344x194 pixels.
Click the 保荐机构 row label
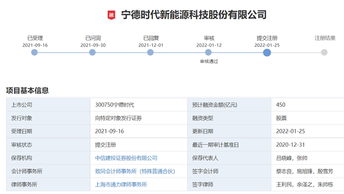click(x=48, y=158)
